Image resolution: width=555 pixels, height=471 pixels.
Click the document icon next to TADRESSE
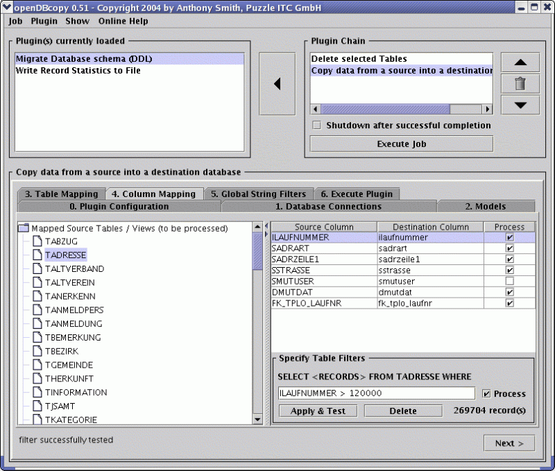tap(37, 255)
